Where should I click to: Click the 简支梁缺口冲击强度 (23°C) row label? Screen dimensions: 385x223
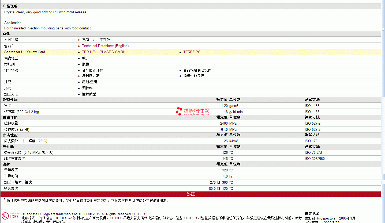coord(26,141)
